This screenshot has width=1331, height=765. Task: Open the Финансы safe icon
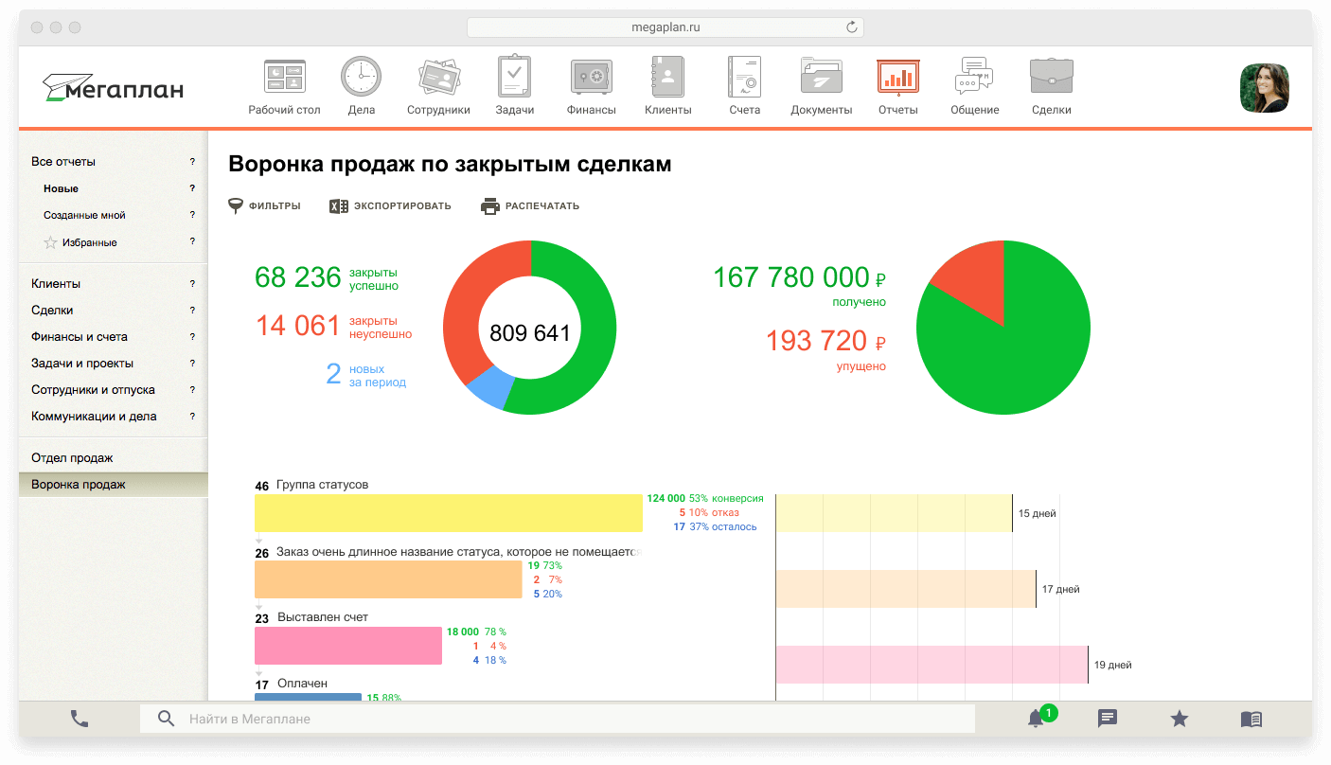point(592,78)
